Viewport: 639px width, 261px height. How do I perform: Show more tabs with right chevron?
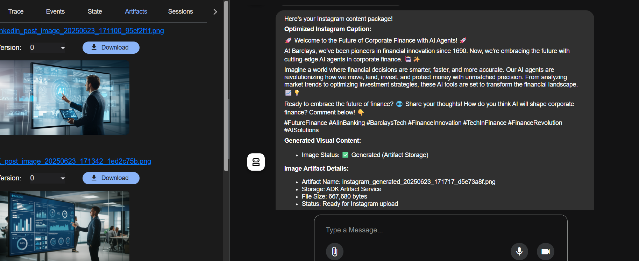tap(215, 12)
